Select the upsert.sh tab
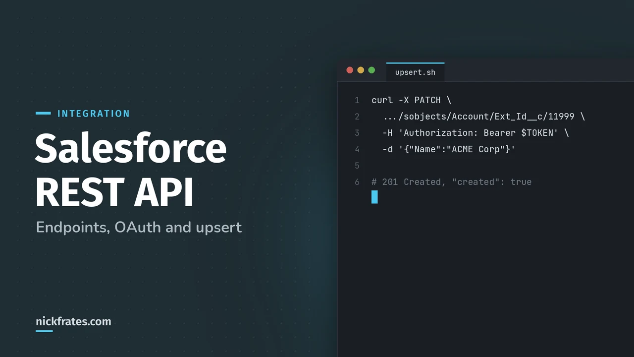Screen dimensions: 634x357 point(415,72)
